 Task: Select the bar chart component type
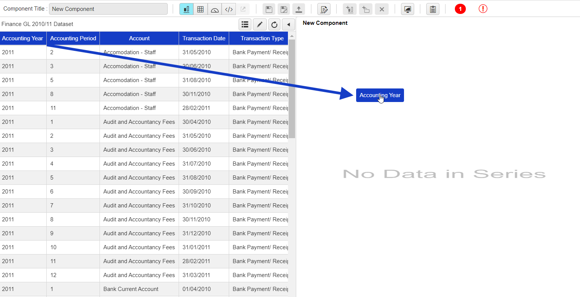pyautogui.click(x=186, y=9)
